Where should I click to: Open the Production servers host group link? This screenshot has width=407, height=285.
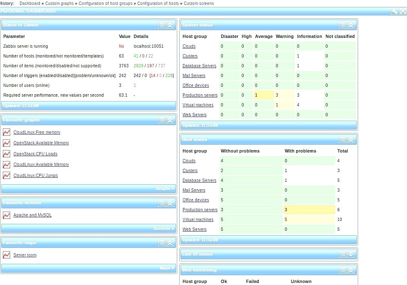200,95
